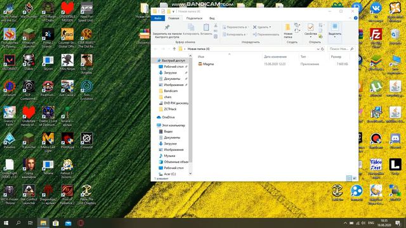Select the FileZilla desktop icon
This screenshot has height=228, width=406.
376,37
